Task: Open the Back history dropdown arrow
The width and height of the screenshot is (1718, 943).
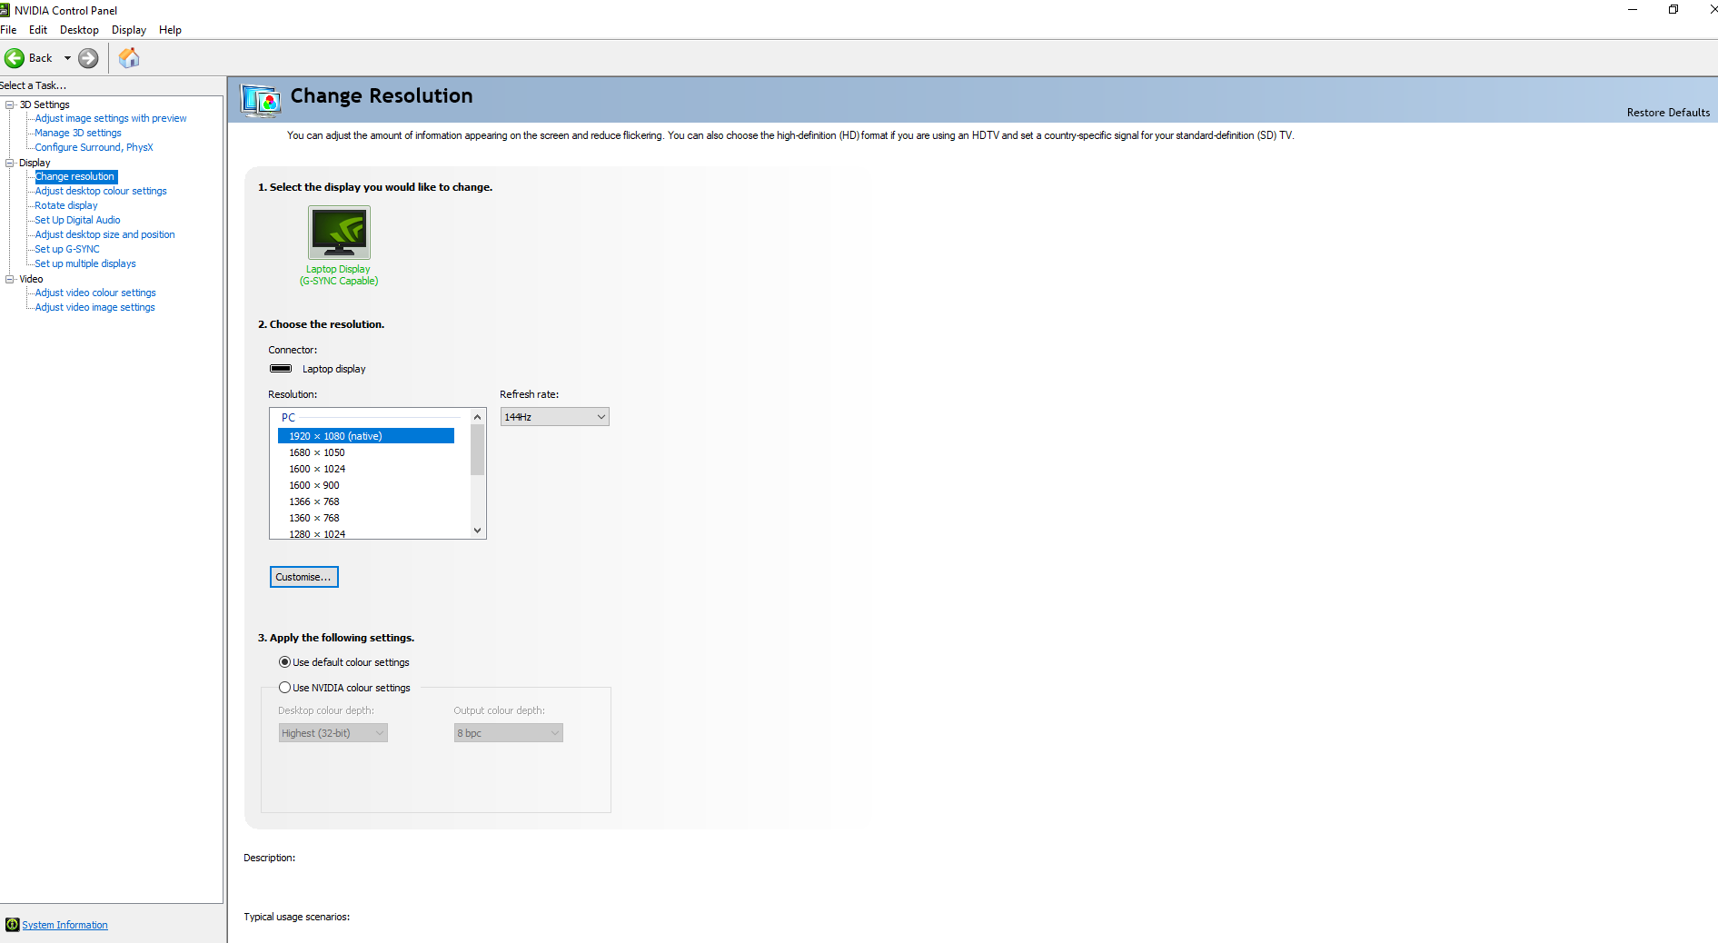Action: [67, 58]
